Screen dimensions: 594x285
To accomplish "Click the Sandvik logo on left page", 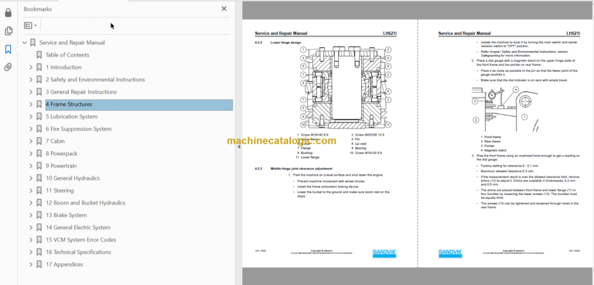I will coord(384,253).
